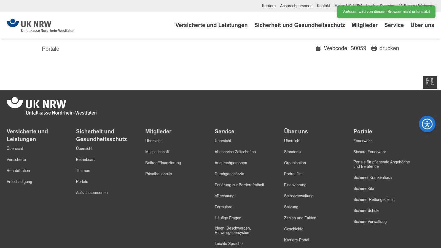Click 'Karriere-Portal' footer link
Viewport: 441px width, 248px height.
297,240
